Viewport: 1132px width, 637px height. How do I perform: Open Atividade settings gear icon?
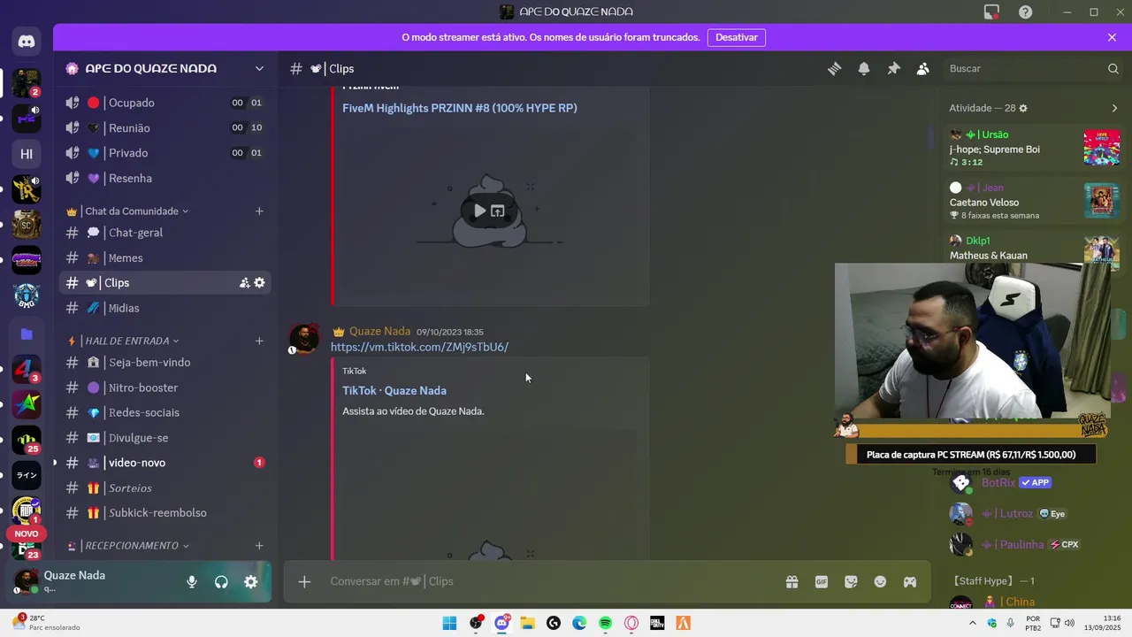click(1023, 108)
